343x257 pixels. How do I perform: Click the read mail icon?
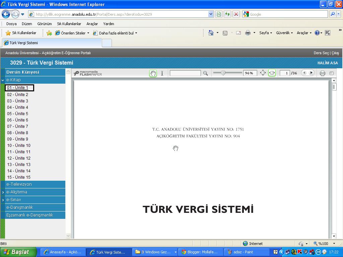tap(238, 33)
